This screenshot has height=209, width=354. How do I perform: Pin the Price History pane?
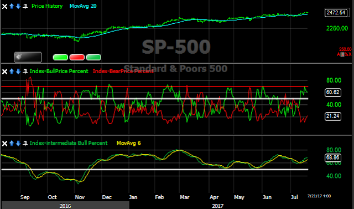pos(25,6)
